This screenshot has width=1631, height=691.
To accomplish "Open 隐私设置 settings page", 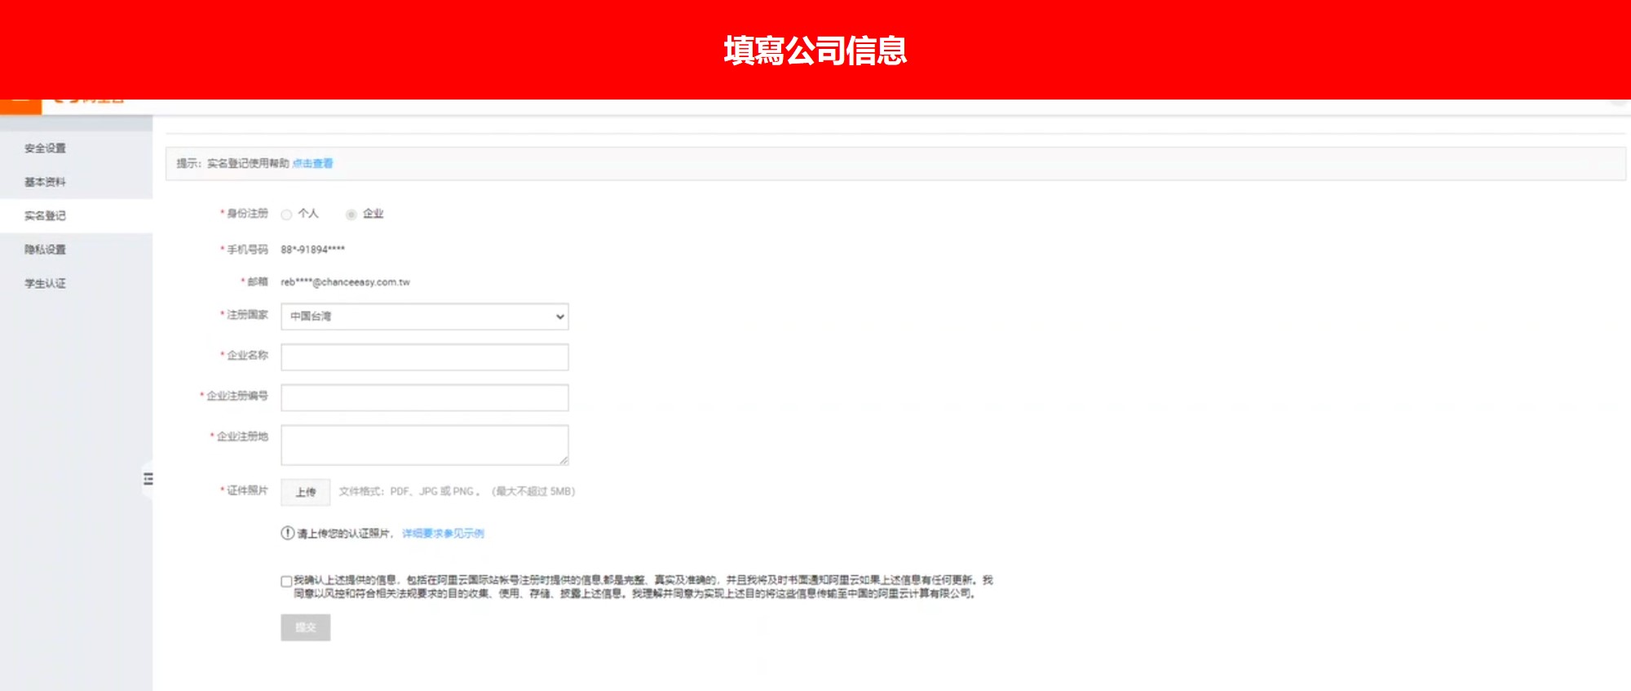I will coord(45,250).
